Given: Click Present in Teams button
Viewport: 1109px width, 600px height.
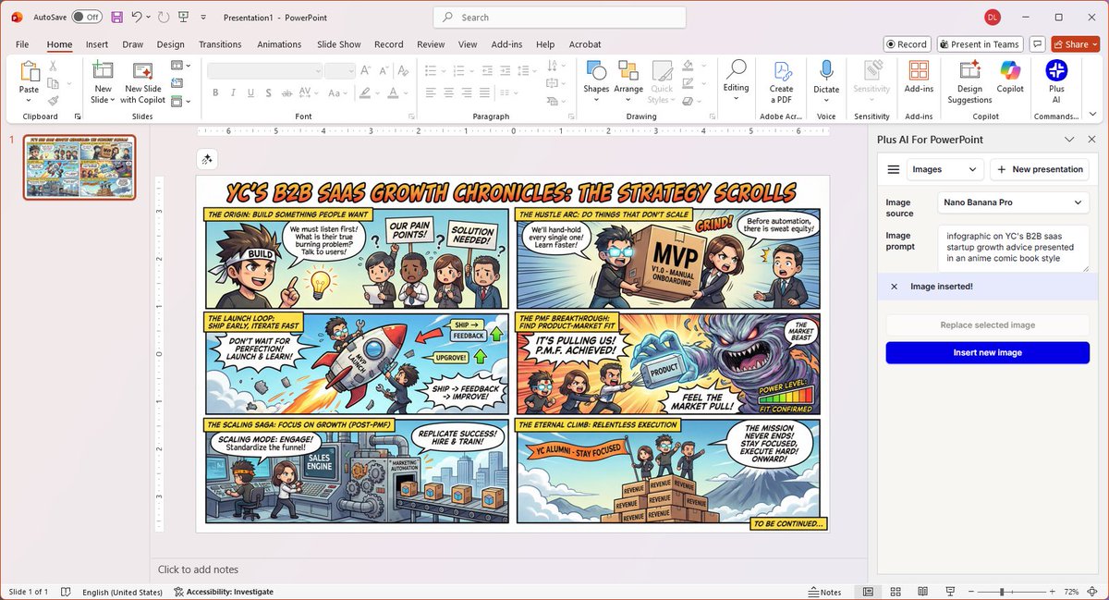Looking at the screenshot, I should 980,43.
